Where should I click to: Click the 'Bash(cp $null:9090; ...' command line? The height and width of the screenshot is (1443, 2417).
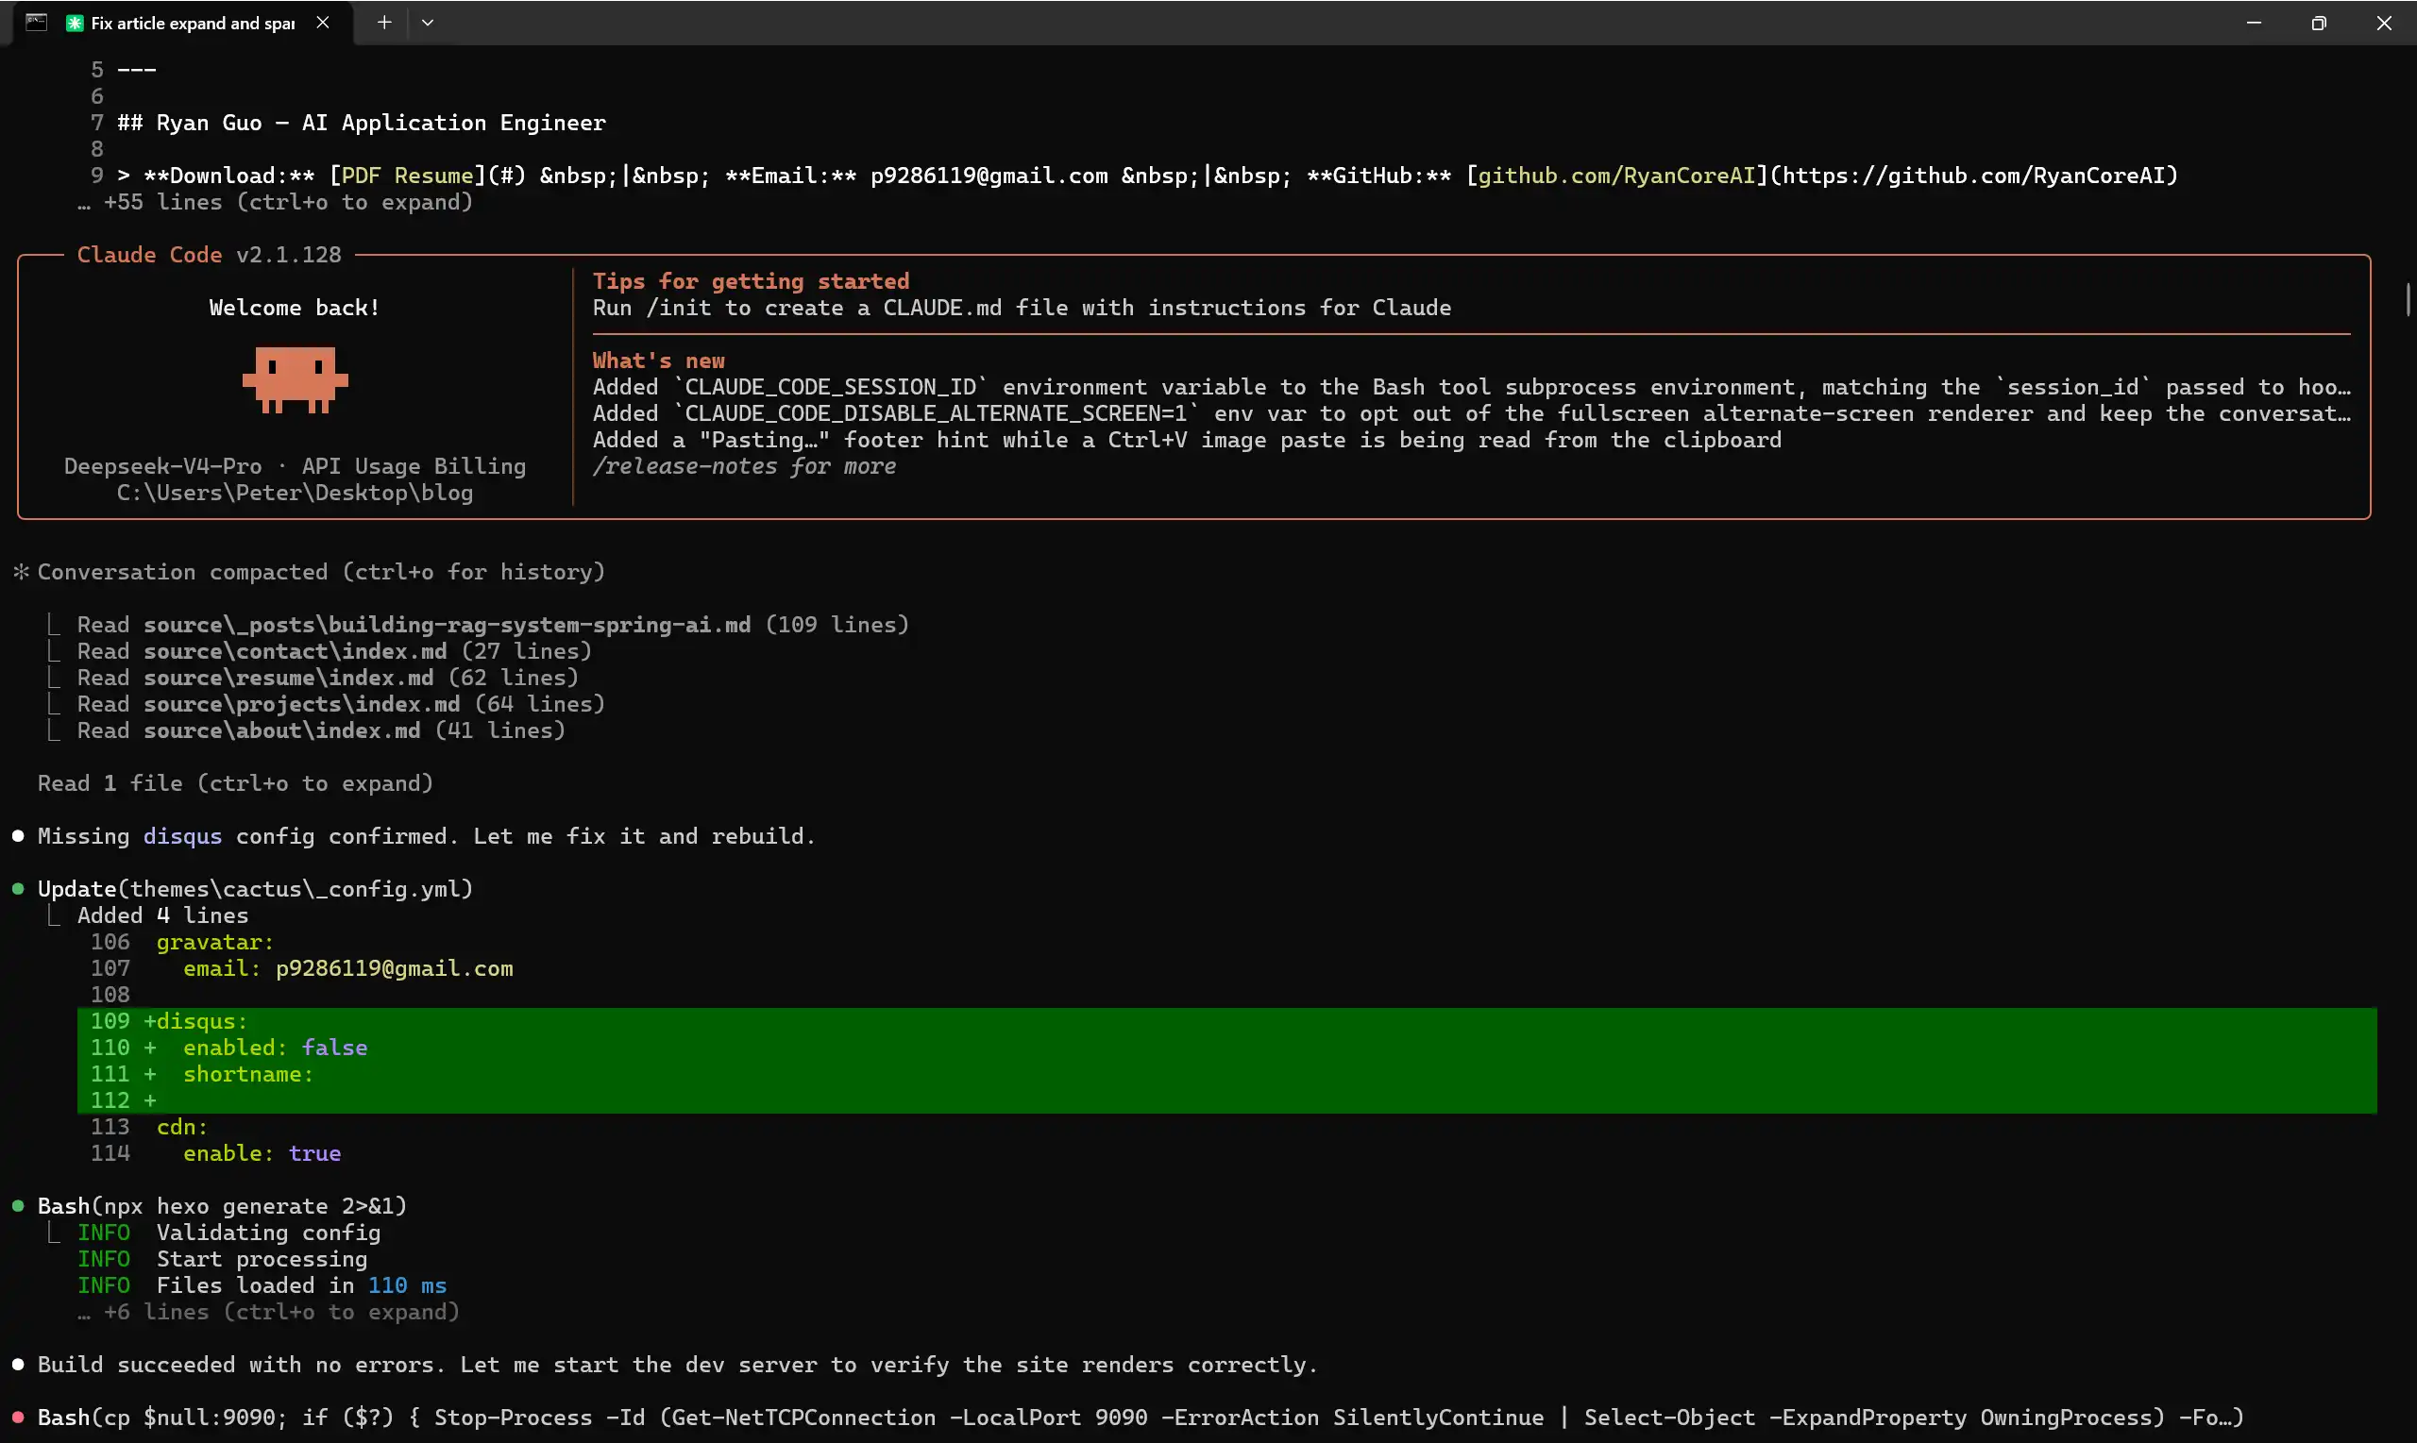point(1140,1418)
